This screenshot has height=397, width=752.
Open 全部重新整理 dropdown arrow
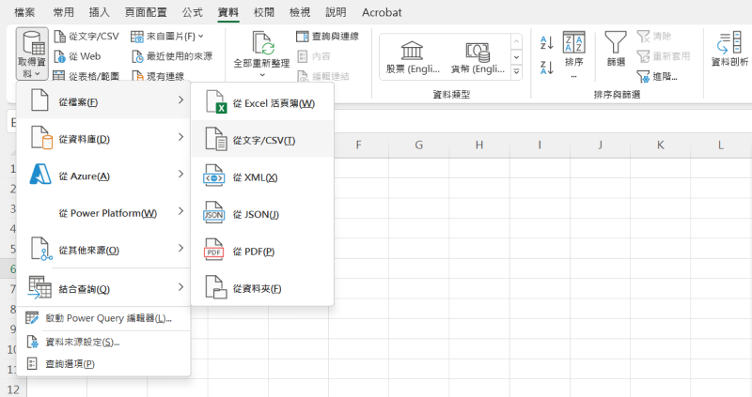click(262, 75)
